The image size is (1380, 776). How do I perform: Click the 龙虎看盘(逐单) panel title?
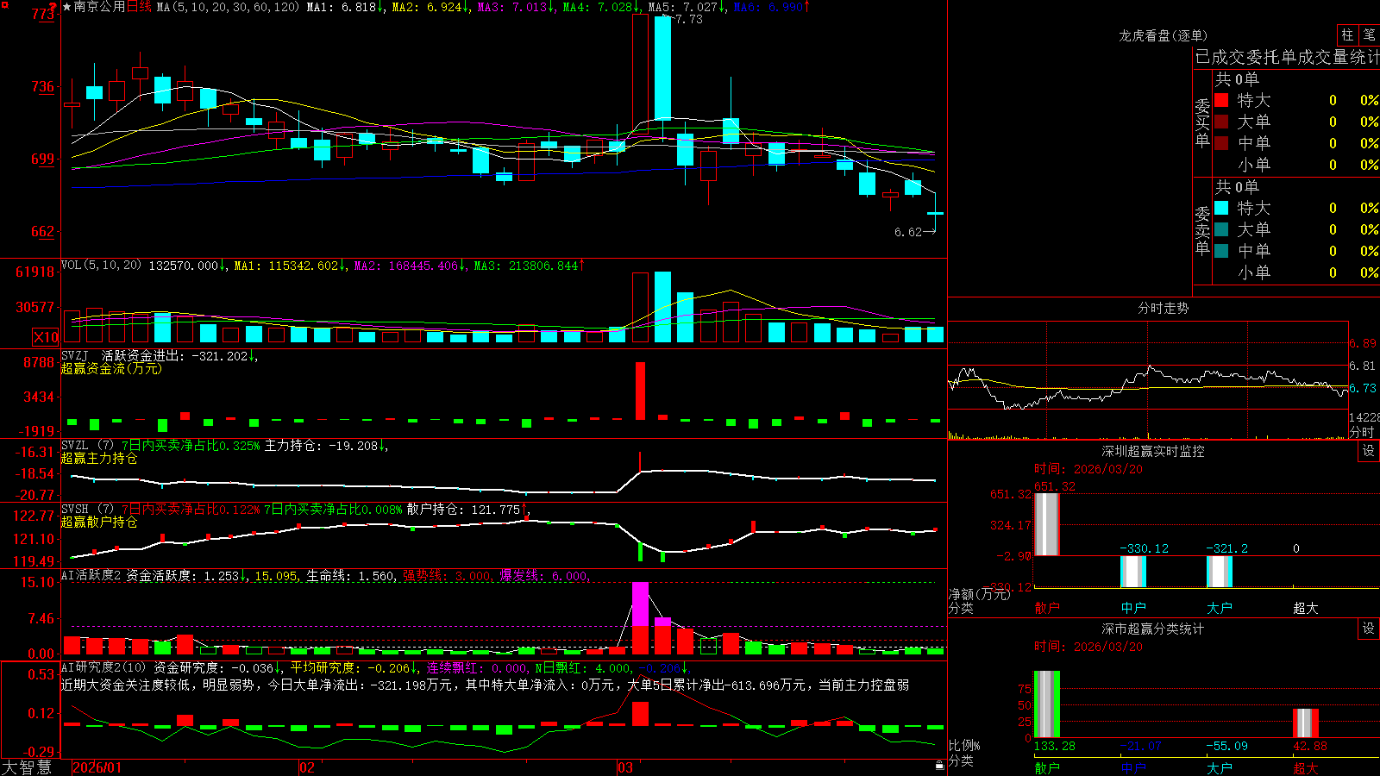click(1163, 35)
